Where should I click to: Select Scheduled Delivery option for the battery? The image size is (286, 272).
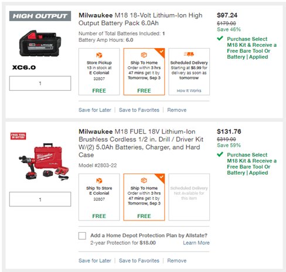(x=189, y=72)
